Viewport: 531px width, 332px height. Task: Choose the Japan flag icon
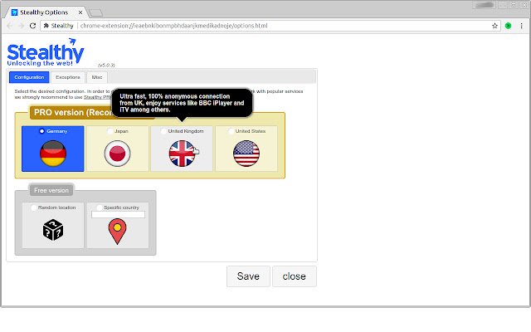[117, 154]
